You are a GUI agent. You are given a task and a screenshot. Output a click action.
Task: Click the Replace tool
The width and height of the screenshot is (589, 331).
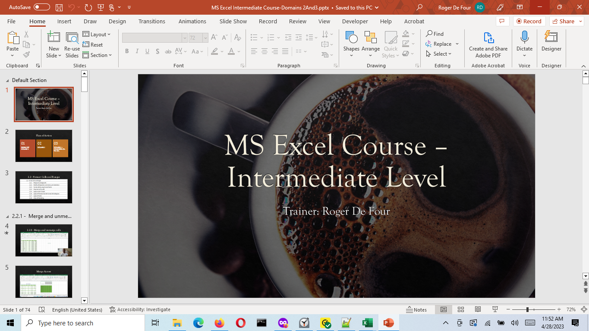[x=439, y=44]
